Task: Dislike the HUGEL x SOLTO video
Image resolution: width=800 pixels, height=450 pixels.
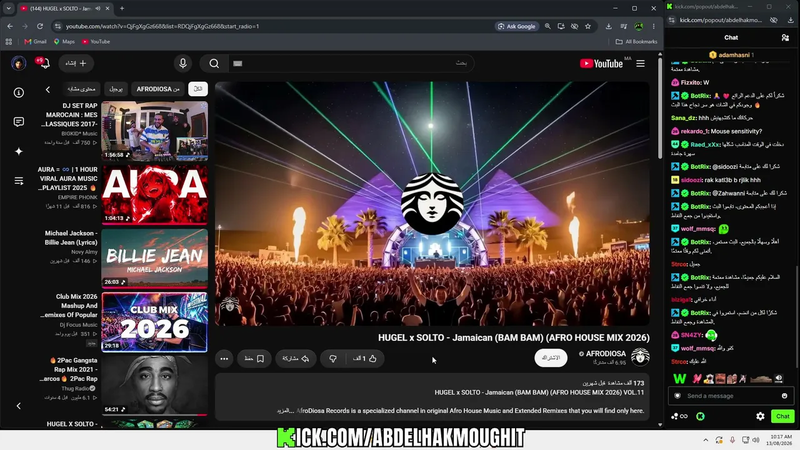Action: [x=333, y=359]
